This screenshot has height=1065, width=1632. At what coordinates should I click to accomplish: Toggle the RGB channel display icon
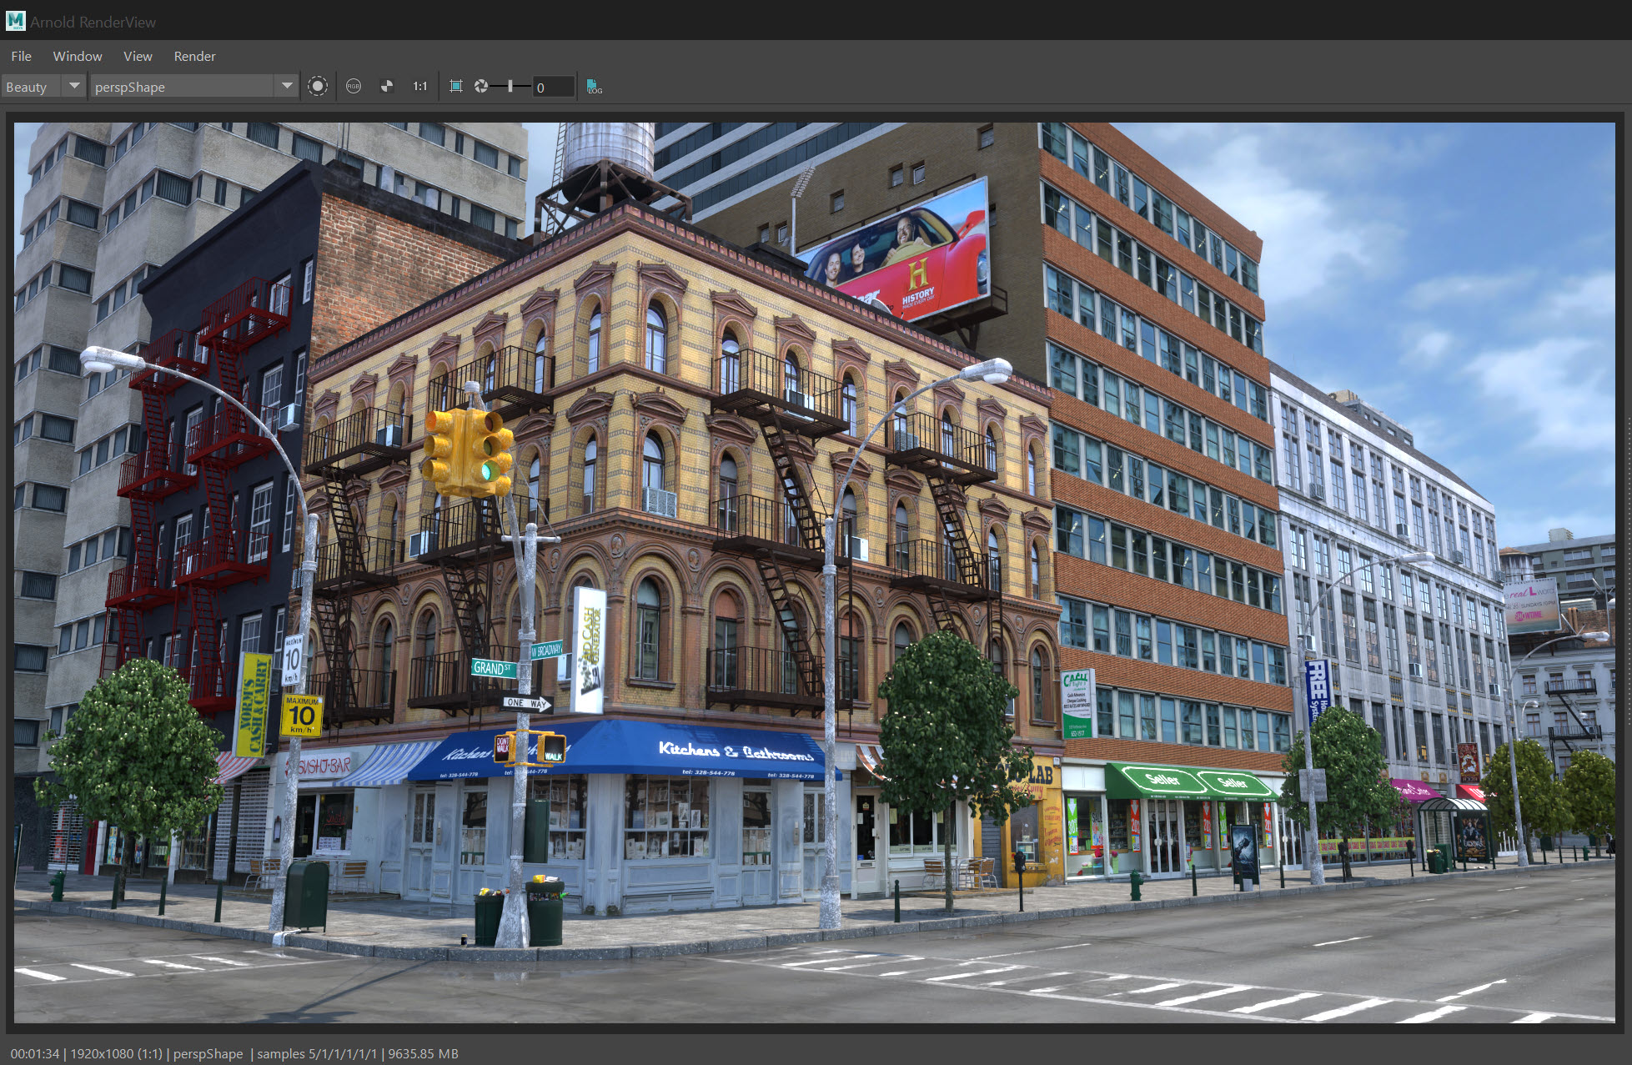click(x=354, y=86)
